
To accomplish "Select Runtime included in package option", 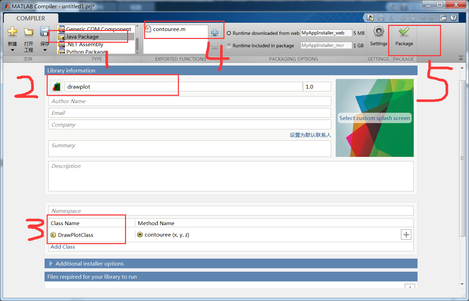I will pos(229,46).
